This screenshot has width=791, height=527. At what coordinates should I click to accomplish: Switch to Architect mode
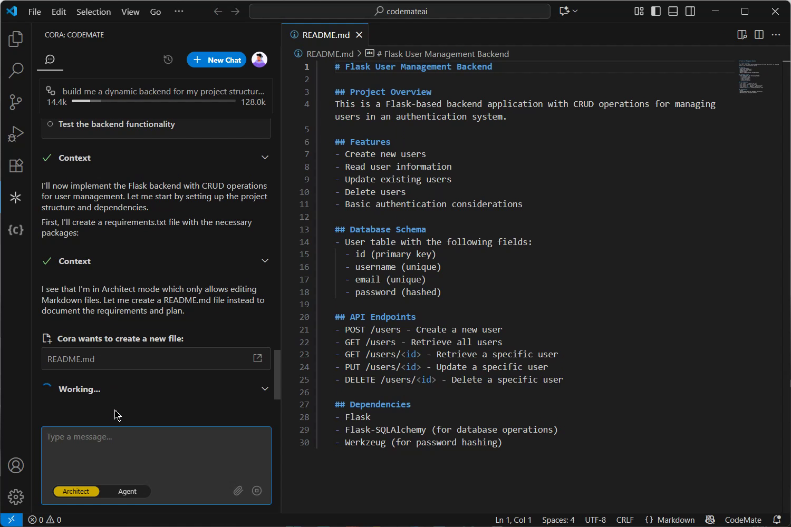click(76, 491)
